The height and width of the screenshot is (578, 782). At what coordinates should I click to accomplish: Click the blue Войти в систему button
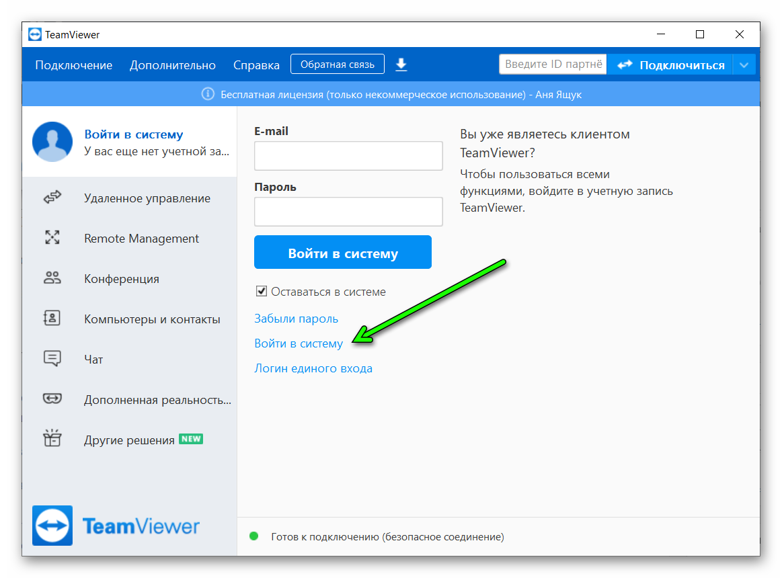point(343,252)
